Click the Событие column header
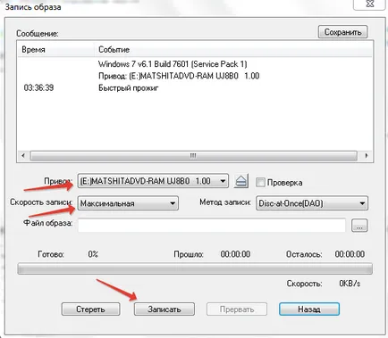Image resolution: width=388 pixels, height=338 pixels. click(233, 49)
